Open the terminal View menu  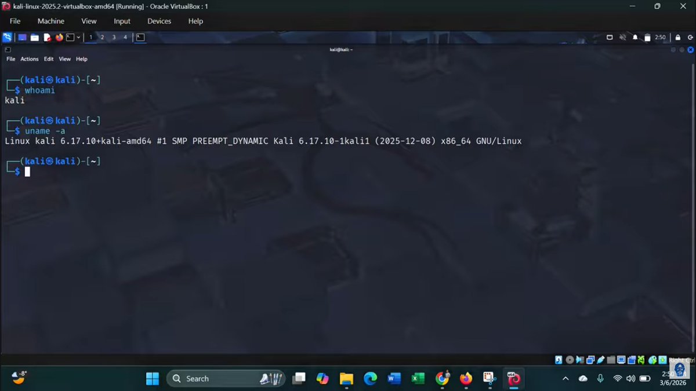[x=65, y=59]
